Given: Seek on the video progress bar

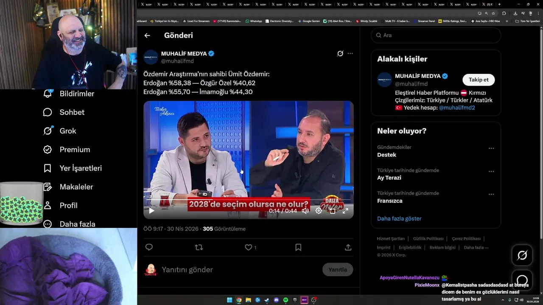Looking at the screenshot, I should 249,199.
